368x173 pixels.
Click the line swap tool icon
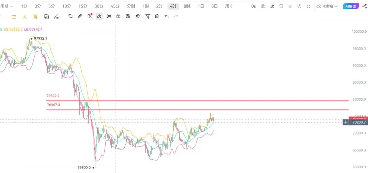56,16
